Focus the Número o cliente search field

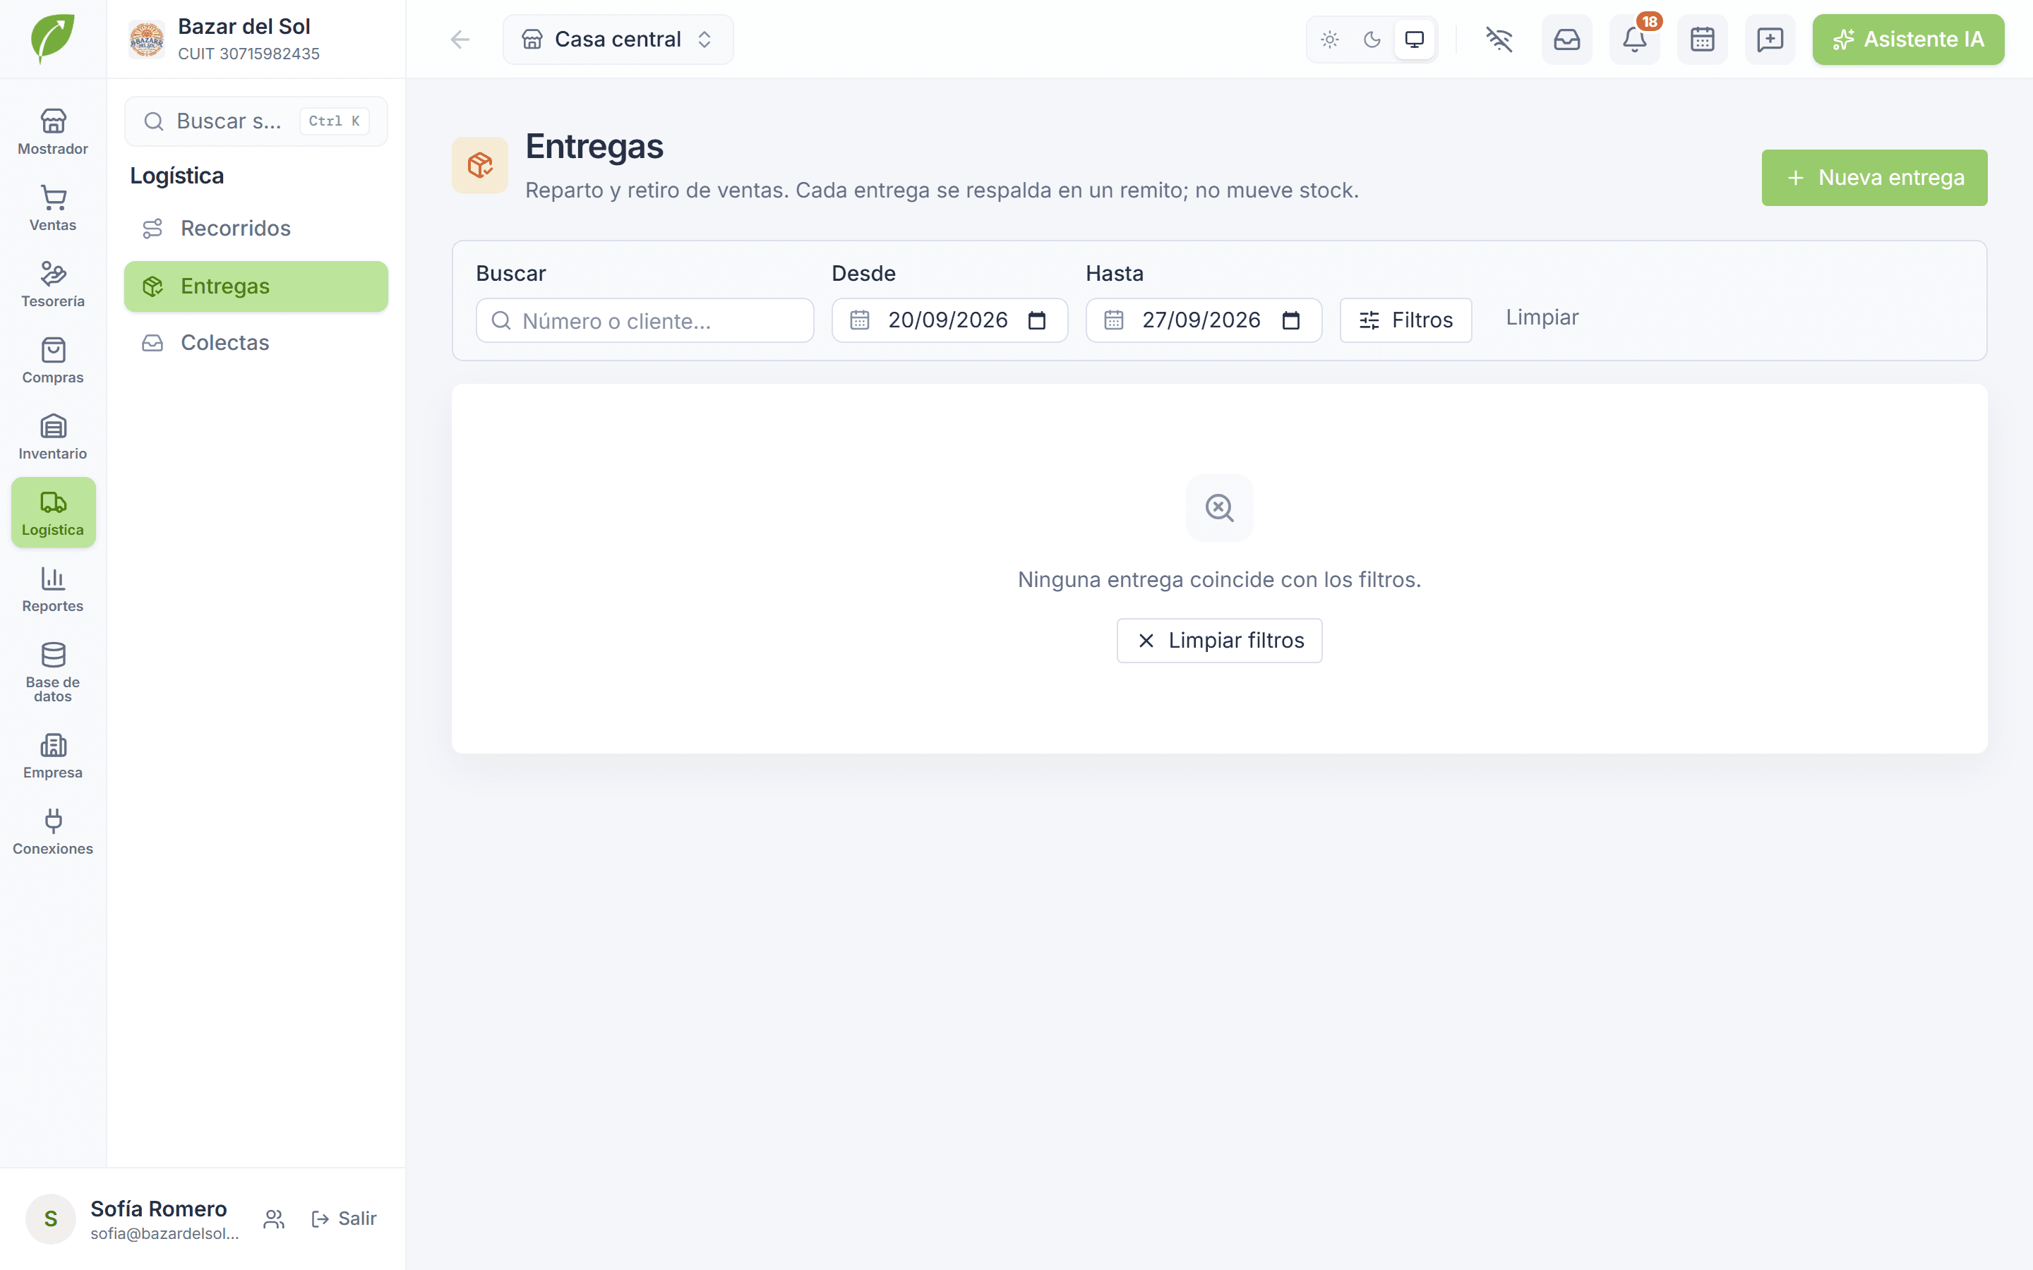tap(644, 321)
